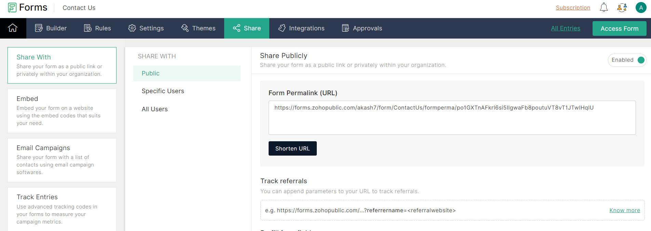Click the 'SHARE WITH' section header
Viewport: 651px width, 231px height.
(157, 56)
